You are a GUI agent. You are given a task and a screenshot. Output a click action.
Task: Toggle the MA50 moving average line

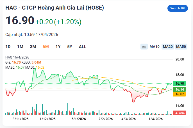click(x=181, y=47)
